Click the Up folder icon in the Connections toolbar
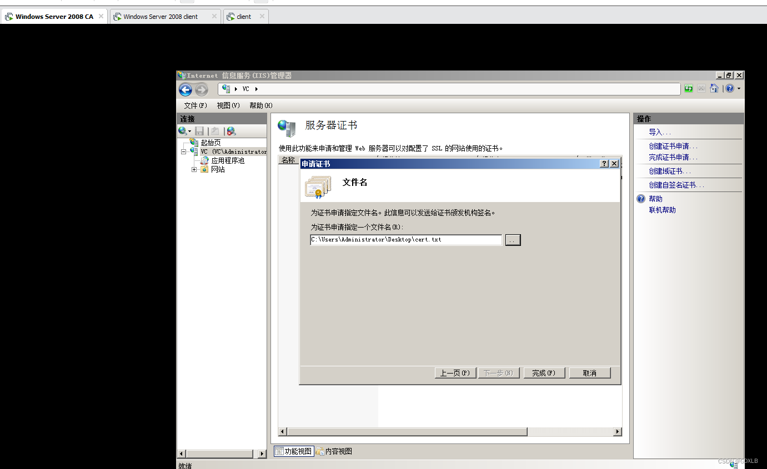 pyautogui.click(x=215, y=131)
